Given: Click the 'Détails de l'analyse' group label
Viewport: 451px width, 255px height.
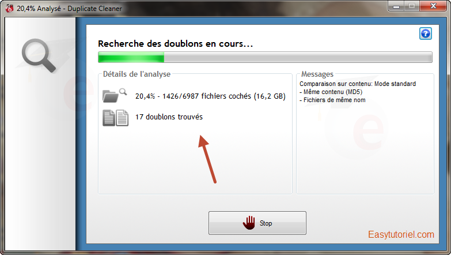Looking at the screenshot, I should pyautogui.click(x=137, y=74).
